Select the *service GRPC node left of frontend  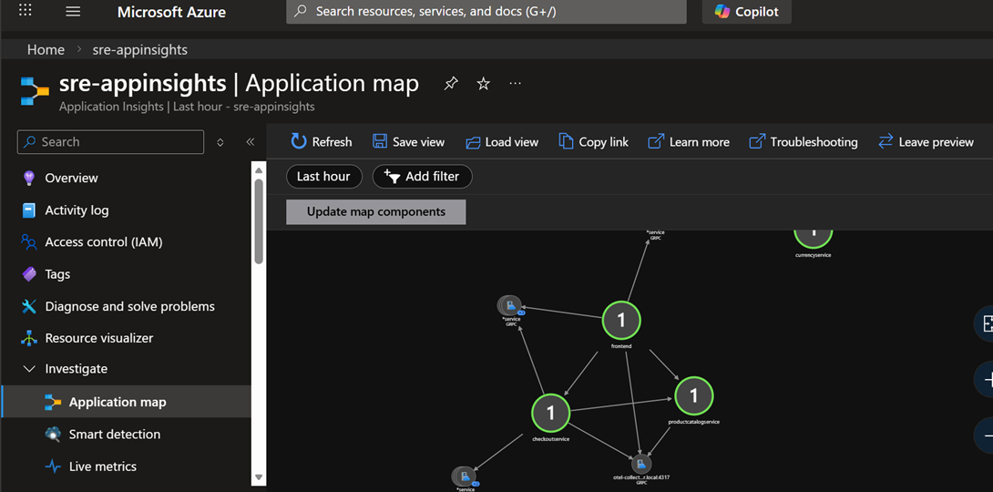(510, 306)
